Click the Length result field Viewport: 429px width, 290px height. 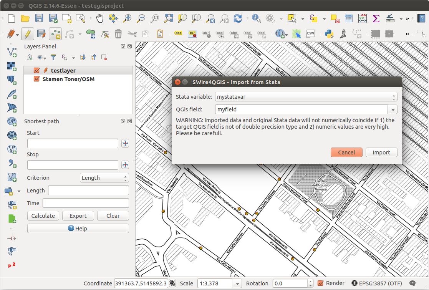click(x=88, y=191)
